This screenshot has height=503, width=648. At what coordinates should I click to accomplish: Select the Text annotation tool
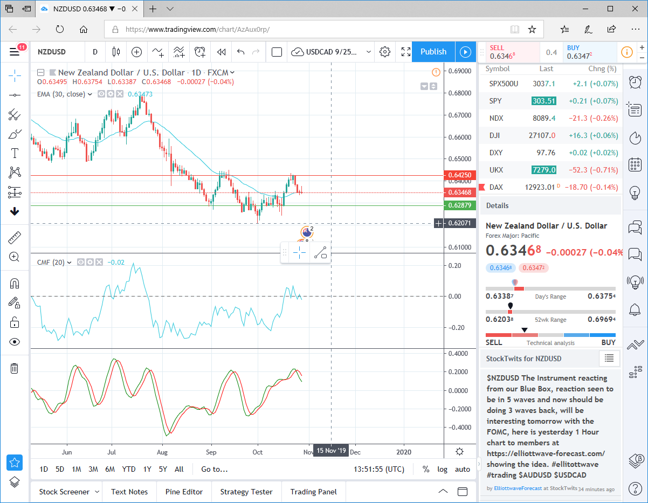coord(15,153)
